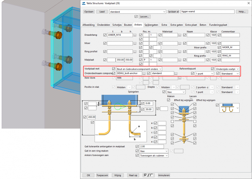Click the checkbox on/off toggle all button
This screenshot has width=252, height=179.
tap(148, 175)
